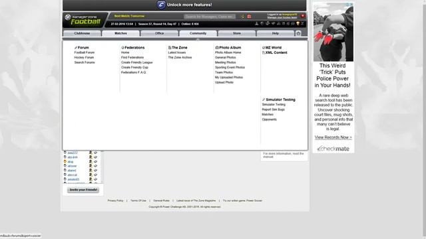
Task: Open the Photo Album heading
Action: click(x=230, y=47)
